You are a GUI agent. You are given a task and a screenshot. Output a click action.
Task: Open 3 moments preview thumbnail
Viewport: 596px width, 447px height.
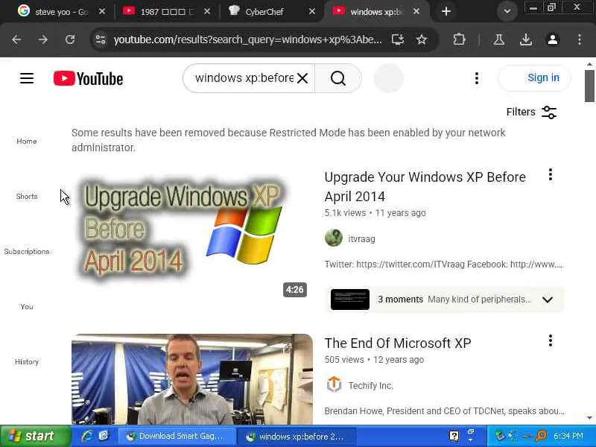[x=350, y=299]
